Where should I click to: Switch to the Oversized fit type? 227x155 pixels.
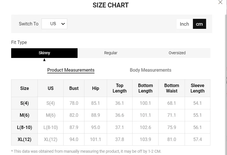click(x=177, y=53)
